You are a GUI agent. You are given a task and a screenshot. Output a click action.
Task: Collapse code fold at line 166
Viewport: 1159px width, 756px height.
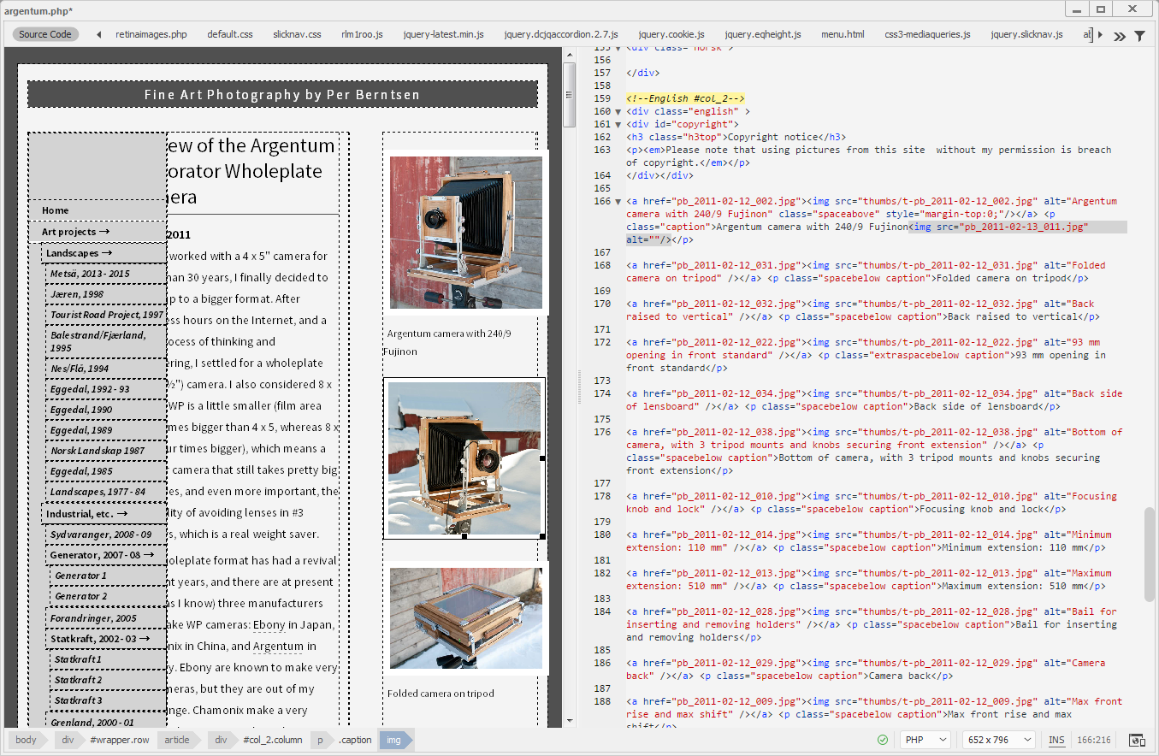(x=619, y=201)
